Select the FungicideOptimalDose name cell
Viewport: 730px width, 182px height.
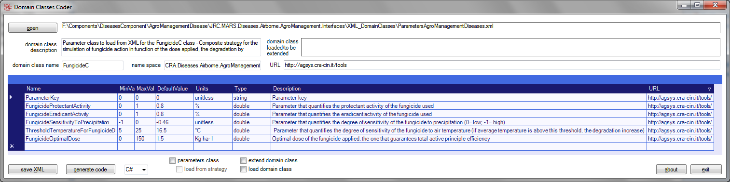tap(71, 138)
